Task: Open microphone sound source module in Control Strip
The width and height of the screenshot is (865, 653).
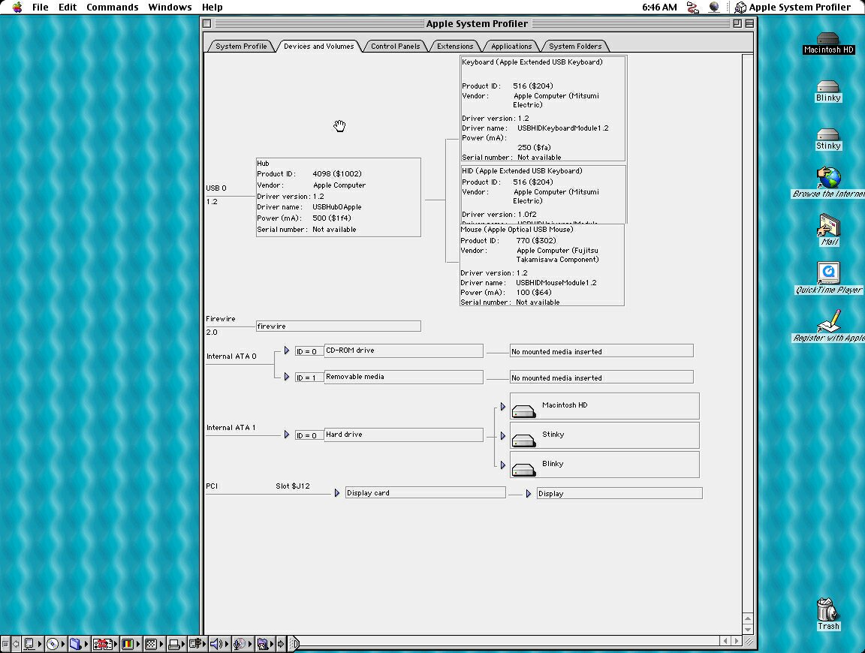Action: [242, 644]
